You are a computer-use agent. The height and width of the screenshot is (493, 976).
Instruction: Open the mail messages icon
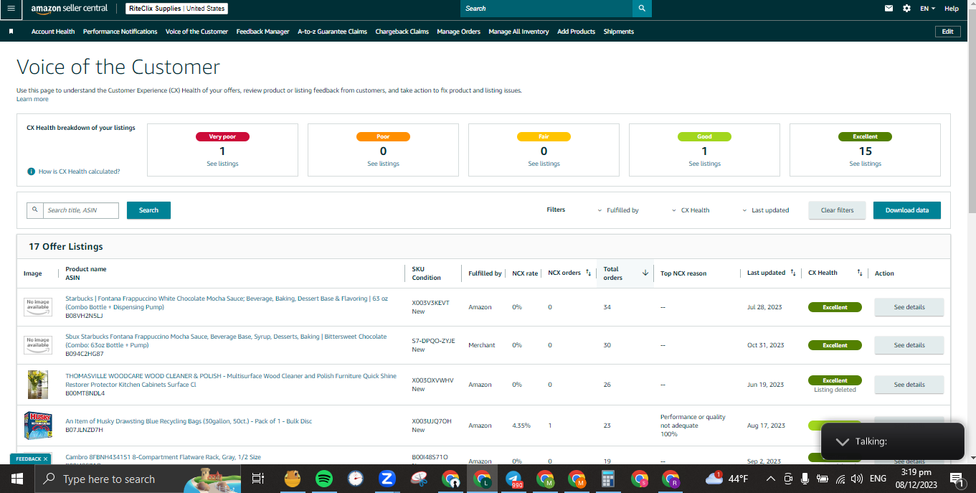click(889, 9)
